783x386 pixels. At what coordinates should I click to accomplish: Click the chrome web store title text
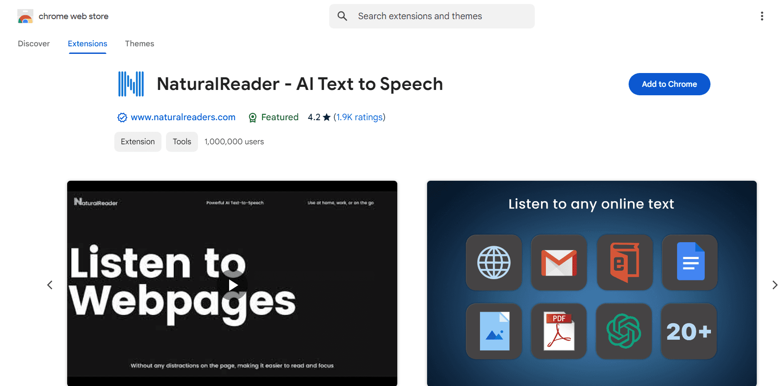[73, 16]
